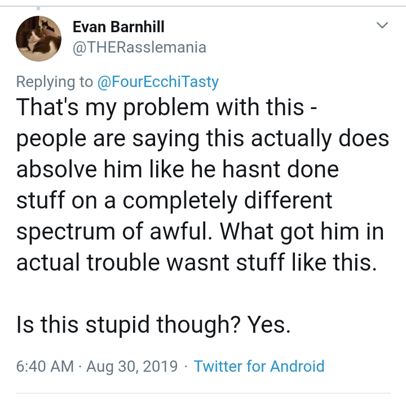Click the word "Yes." ending the tweet
406x400 pixels.
pyautogui.click(x=269, y=324)
